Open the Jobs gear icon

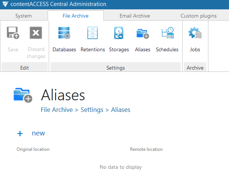point(195,33)
